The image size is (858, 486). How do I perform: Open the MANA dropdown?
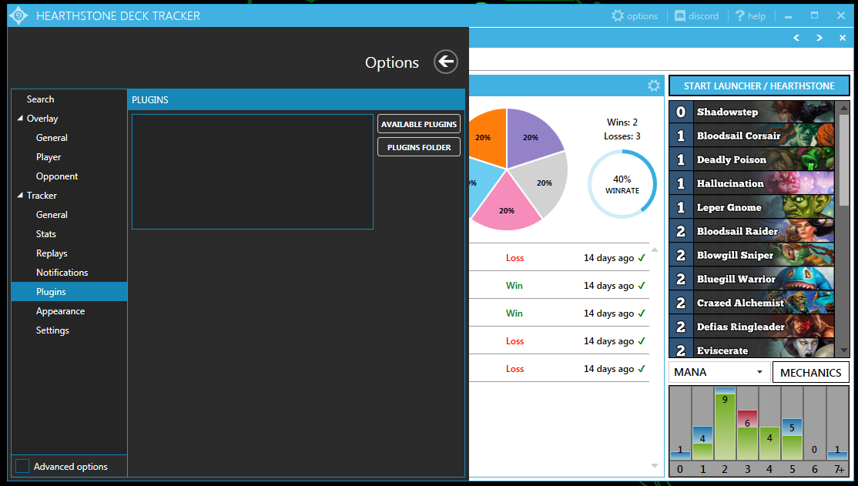[719, 372]
